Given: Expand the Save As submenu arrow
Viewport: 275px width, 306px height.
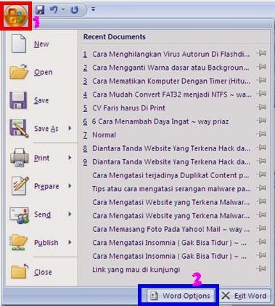Looking at the screenshot, I should pyautogui.click(x=70, y=128).
